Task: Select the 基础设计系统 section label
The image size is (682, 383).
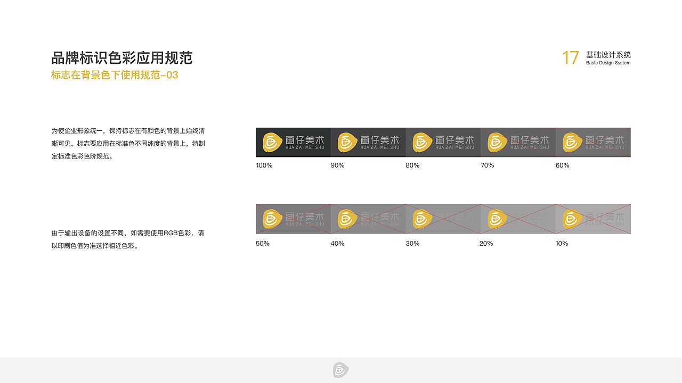Action: click(x=608, y=55)
